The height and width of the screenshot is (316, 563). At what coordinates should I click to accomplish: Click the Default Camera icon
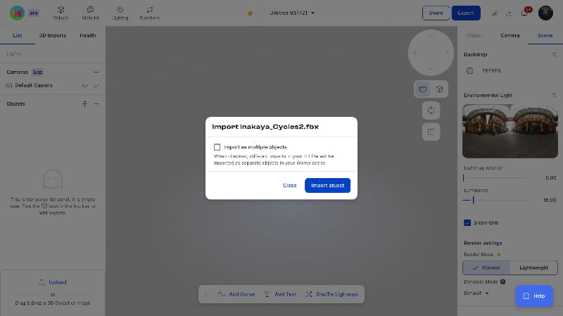[x=9, y=85]
